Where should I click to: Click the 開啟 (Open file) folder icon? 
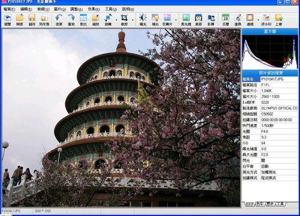tap(20, 20)
